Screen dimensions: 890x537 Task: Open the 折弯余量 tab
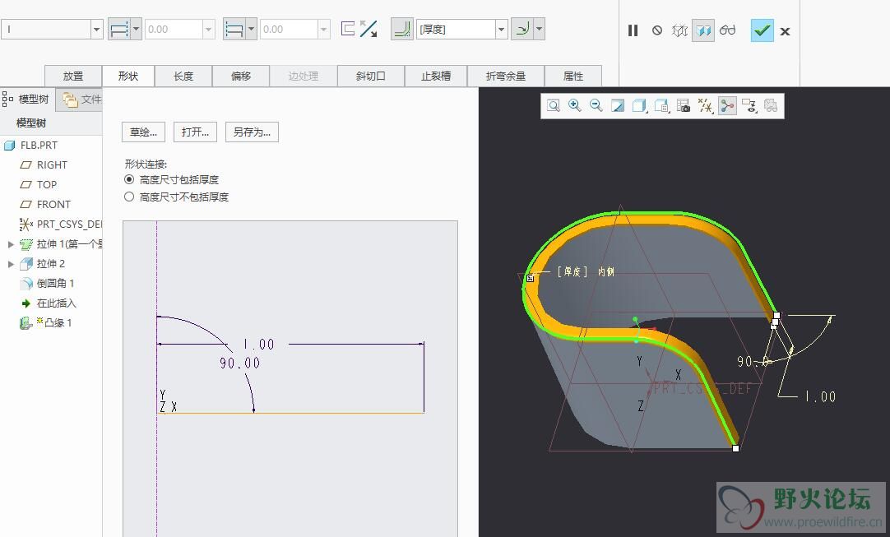pos(506,76)
